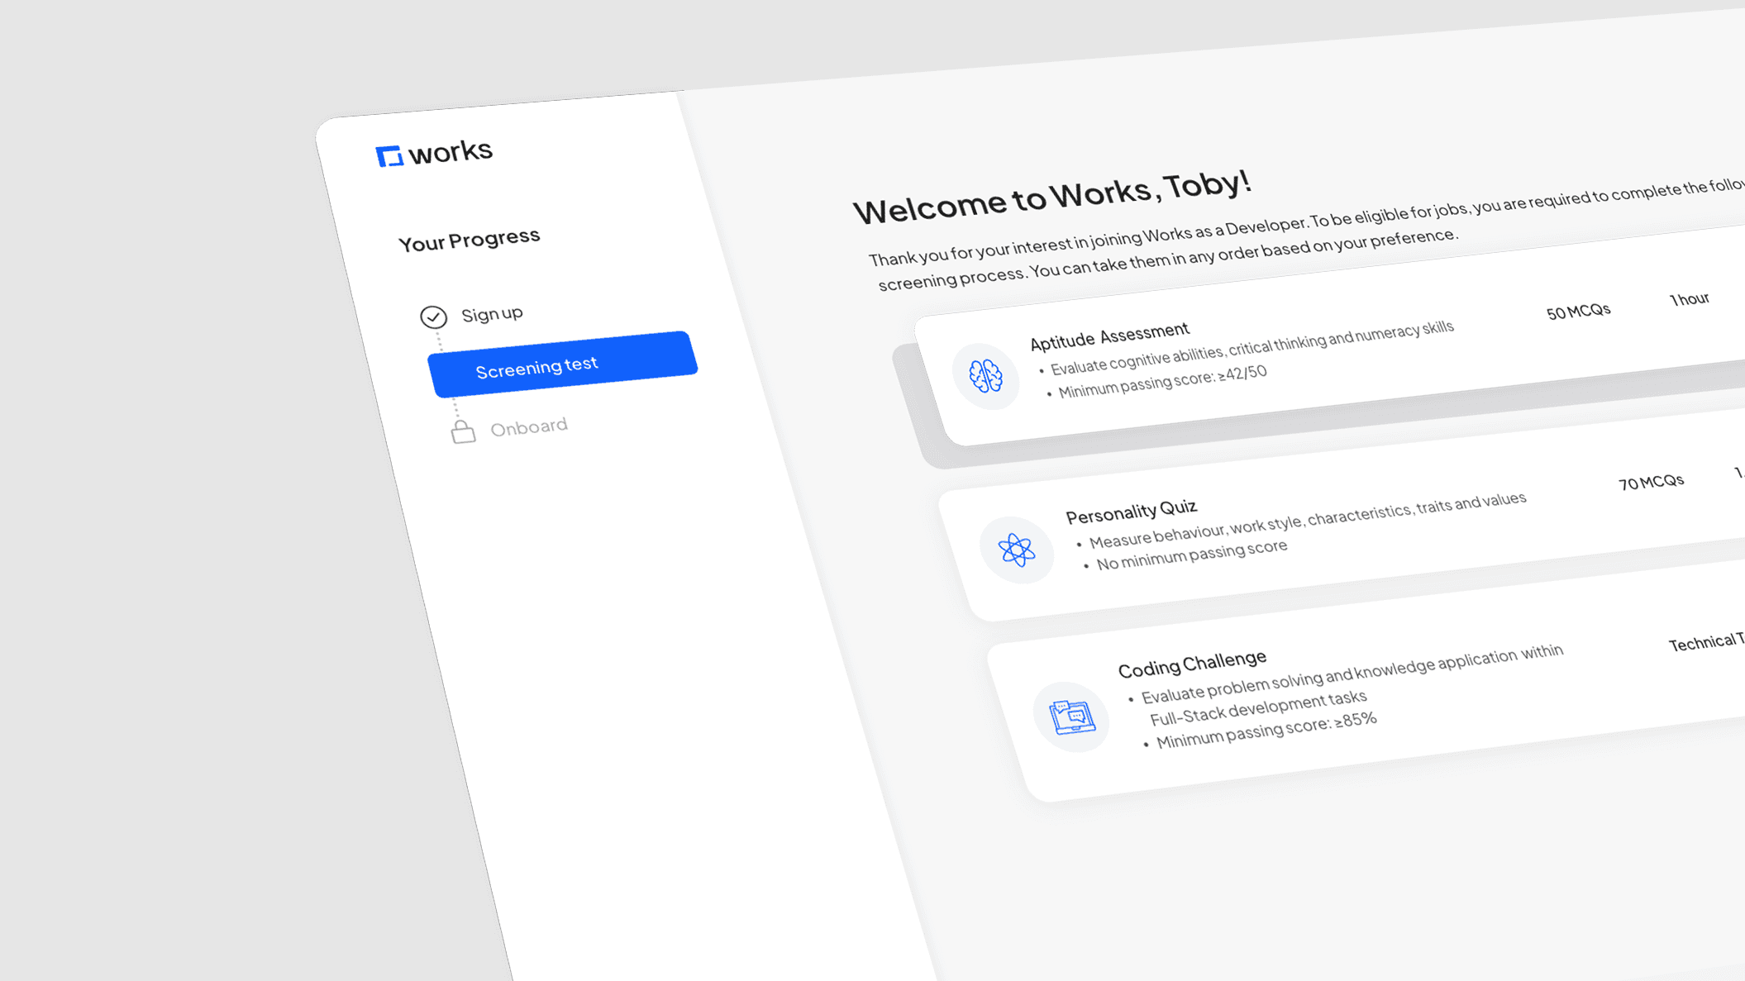Click the 50 MCQs label

pyautogui.click(x=1578, y=312)
